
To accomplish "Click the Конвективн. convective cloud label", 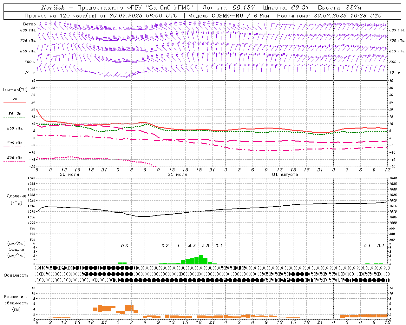I will point(16,297).
